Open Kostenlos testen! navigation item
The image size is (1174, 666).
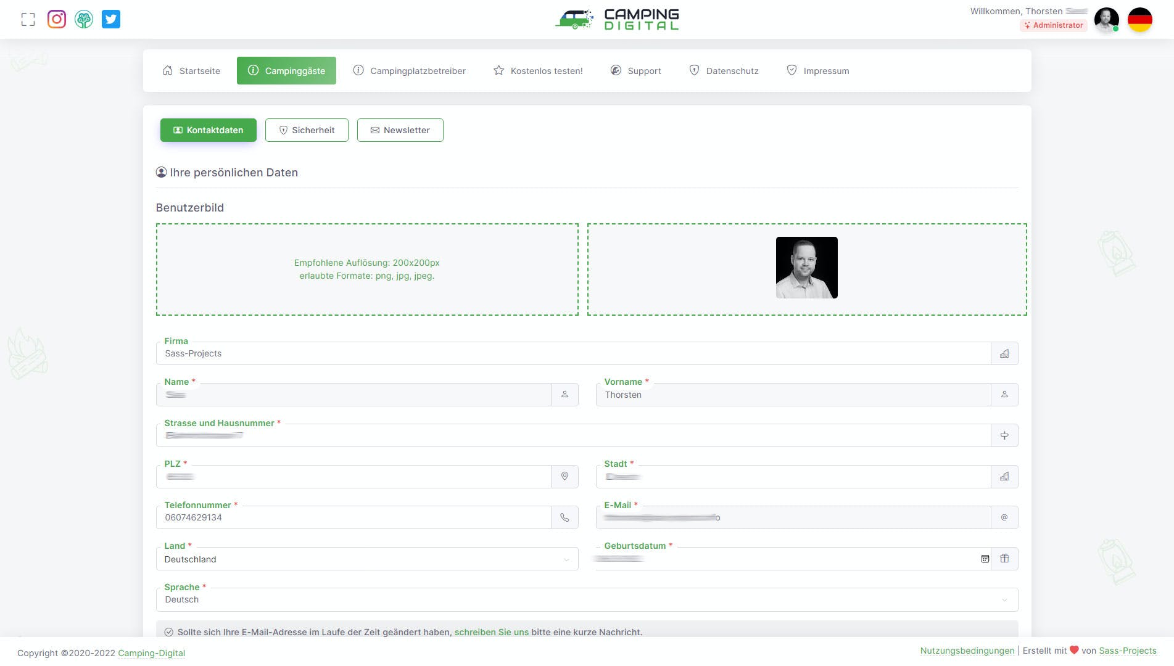[x=538, y=71]
